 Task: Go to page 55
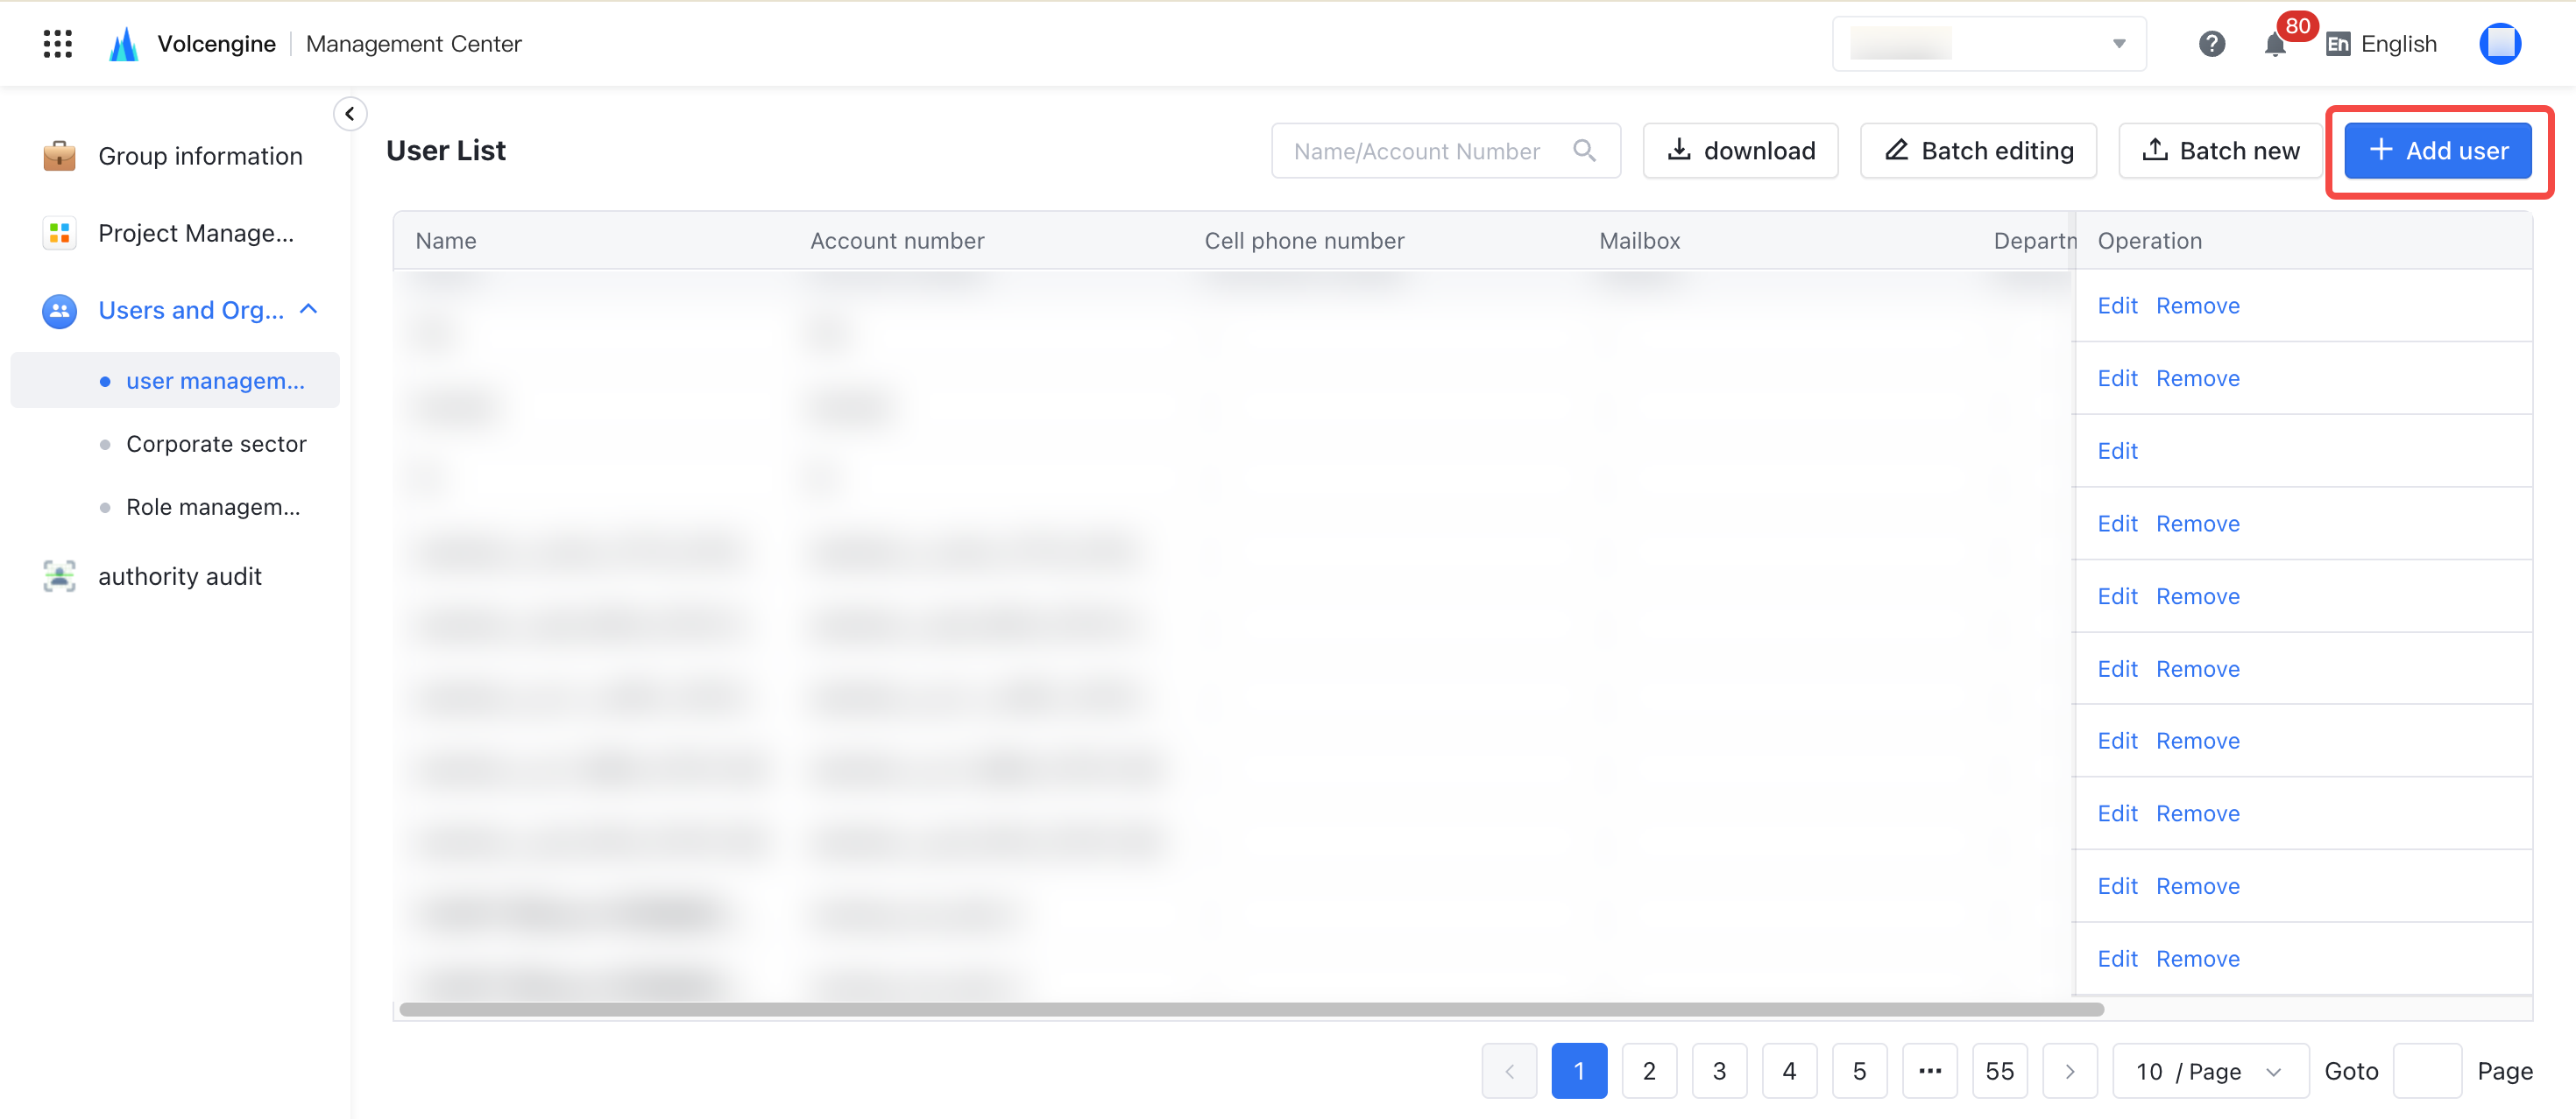point(2000,1071)
